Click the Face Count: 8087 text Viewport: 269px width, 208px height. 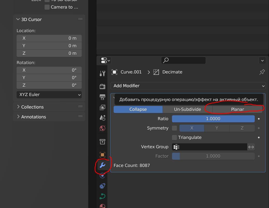click(132, 165)
